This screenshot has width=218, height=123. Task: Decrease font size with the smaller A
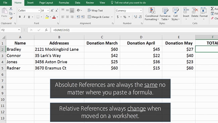pyautogui.click(x=57, y=11)
